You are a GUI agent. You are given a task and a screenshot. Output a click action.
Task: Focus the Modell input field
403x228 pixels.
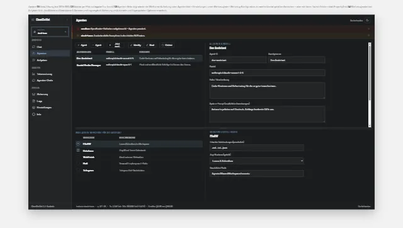pyautogui.click(x=267, y=72)
